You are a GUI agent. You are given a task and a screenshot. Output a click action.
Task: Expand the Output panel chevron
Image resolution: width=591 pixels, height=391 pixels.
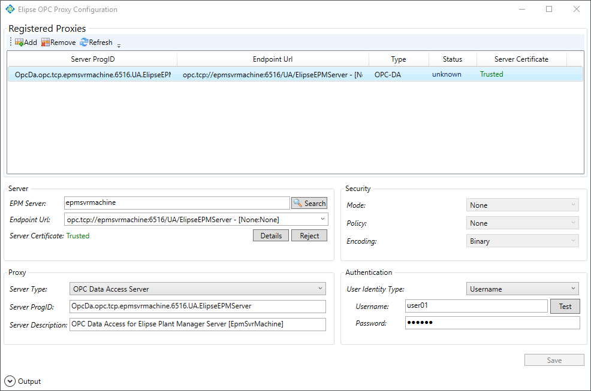(10, 381)
